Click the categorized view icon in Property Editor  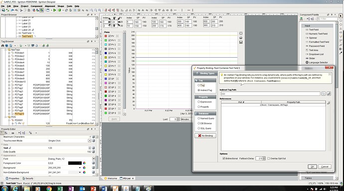[2, 133]
